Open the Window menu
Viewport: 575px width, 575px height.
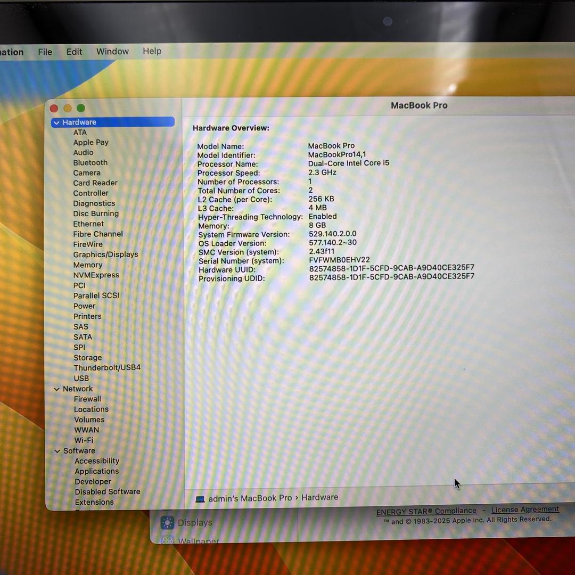(112, 52)
